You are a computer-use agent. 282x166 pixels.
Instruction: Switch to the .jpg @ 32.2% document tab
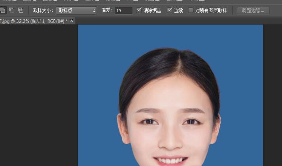click(x=34, y=21)
